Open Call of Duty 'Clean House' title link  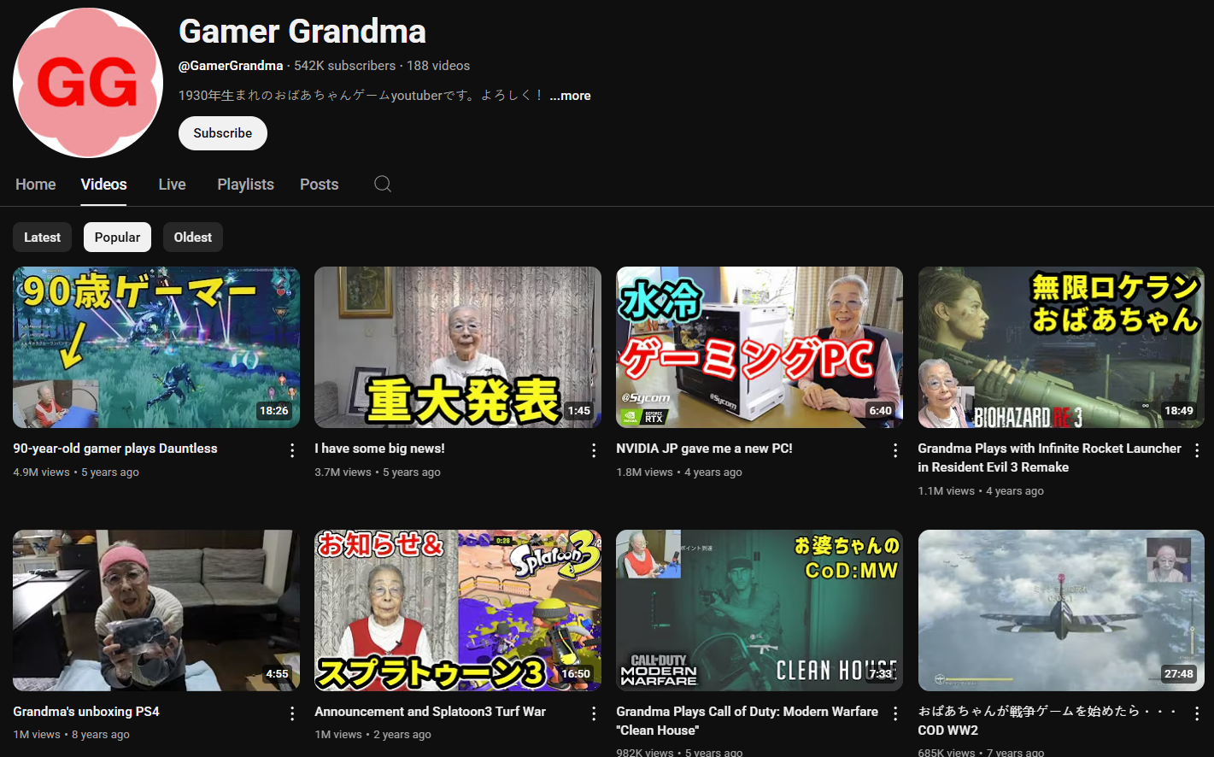[747, 721]
